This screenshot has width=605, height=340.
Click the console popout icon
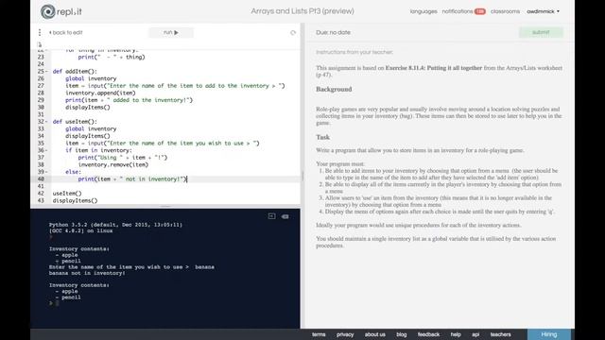[x=271, y=216]
